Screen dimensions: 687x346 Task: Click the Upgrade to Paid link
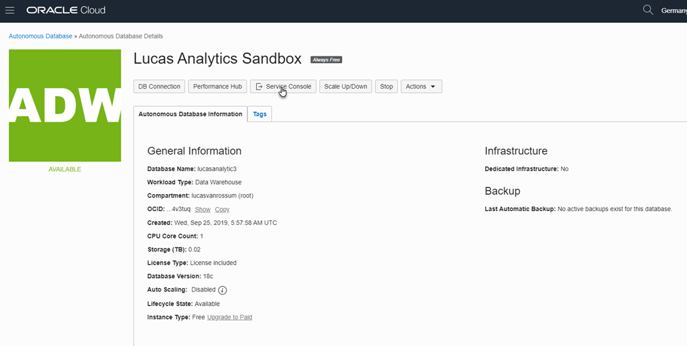tap(229, 317)
